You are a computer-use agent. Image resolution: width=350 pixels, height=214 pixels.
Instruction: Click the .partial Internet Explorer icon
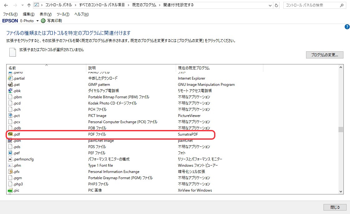point(10,78)
